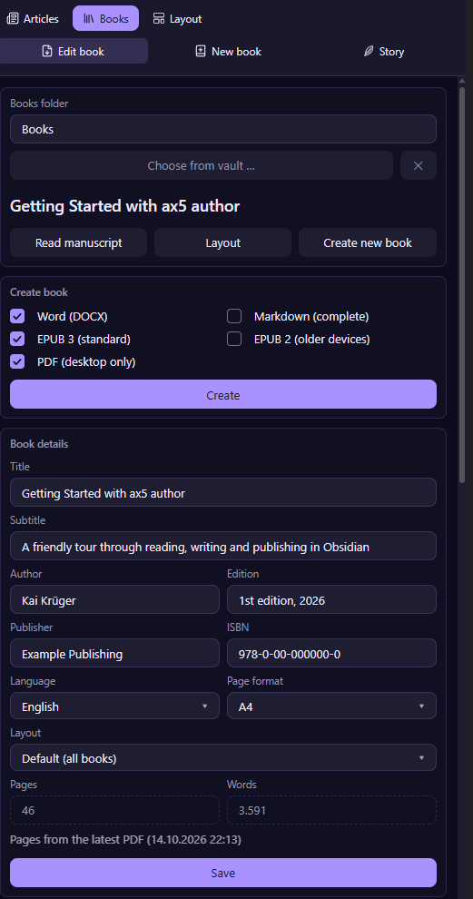
Task: Save the book details
Action: [x=223, y=873]
